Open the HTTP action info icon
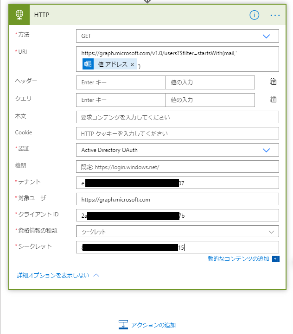Screen dimensions: 293x334 (x=254, y=15)
